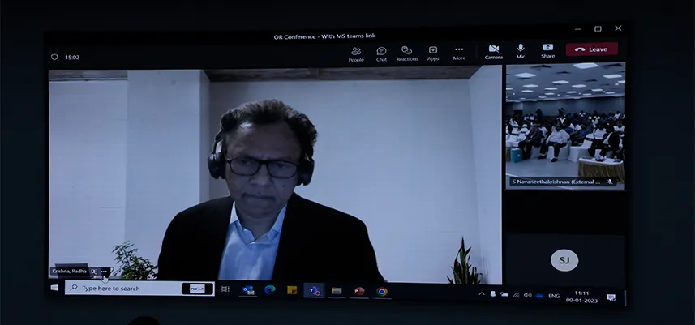The image size is (695, 325).
Task: Click the badge inside the taskbar search box
Action: tap(197, 289)
